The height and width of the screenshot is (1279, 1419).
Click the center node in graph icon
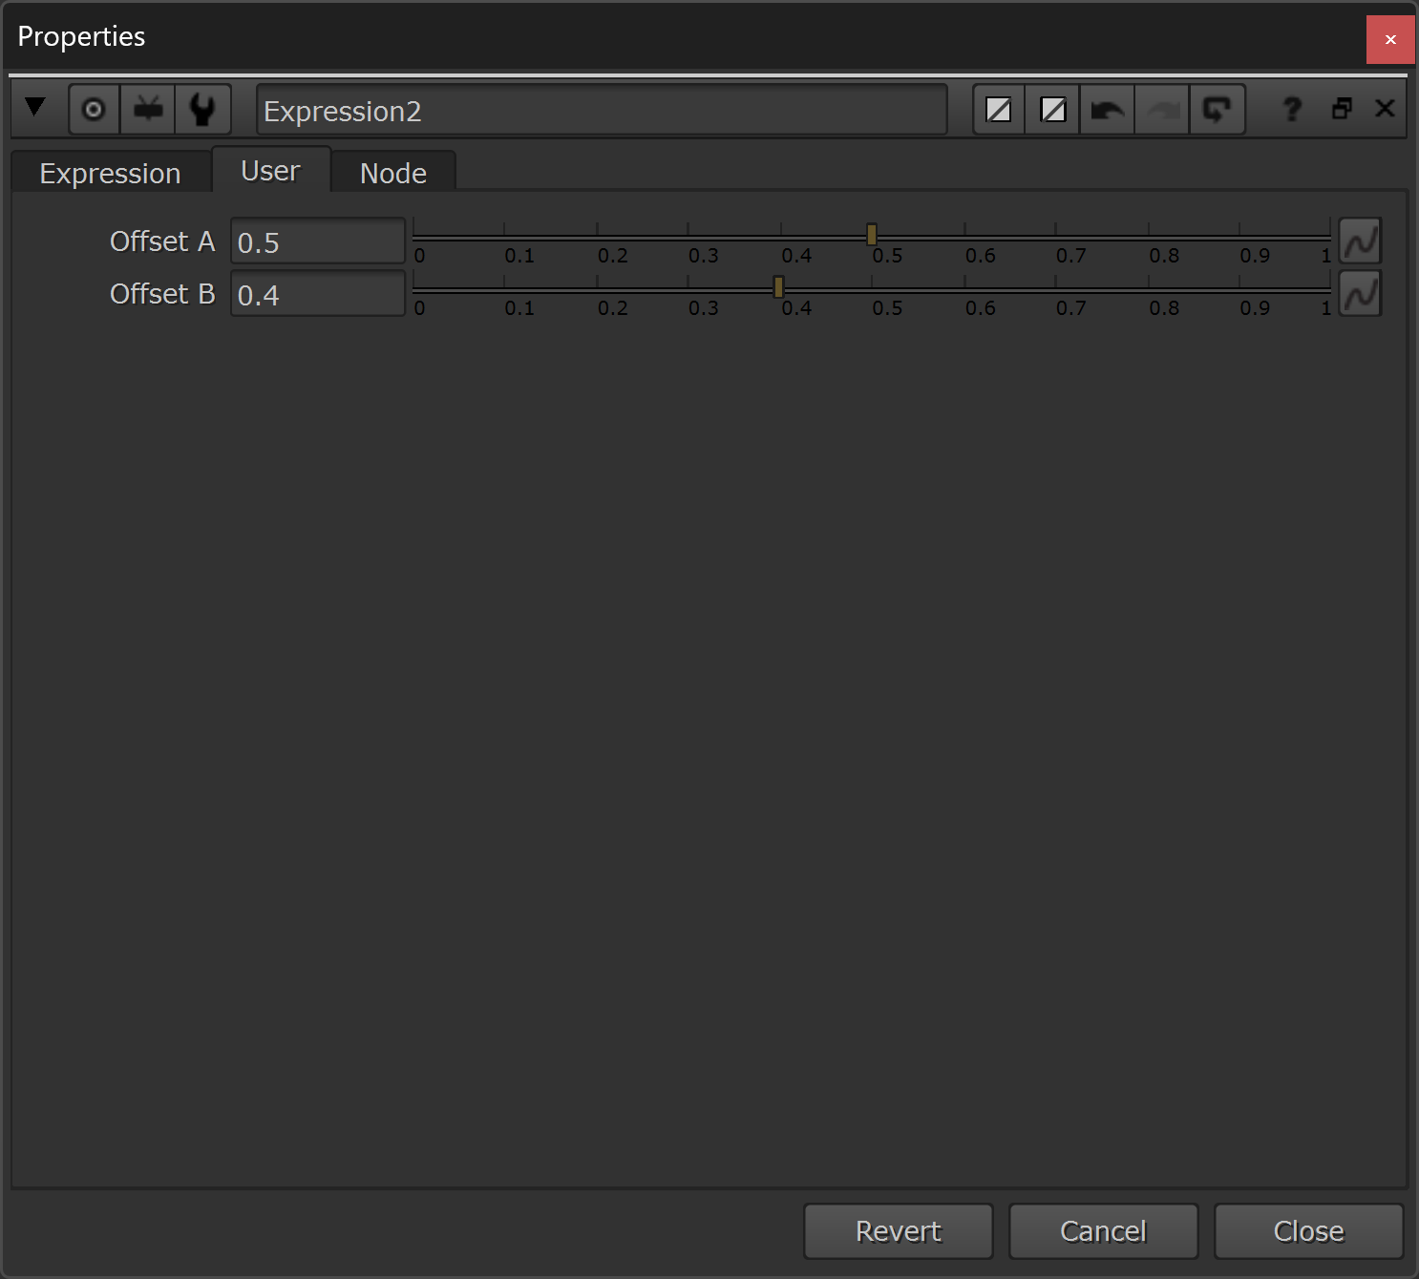[x=94, y=110]
